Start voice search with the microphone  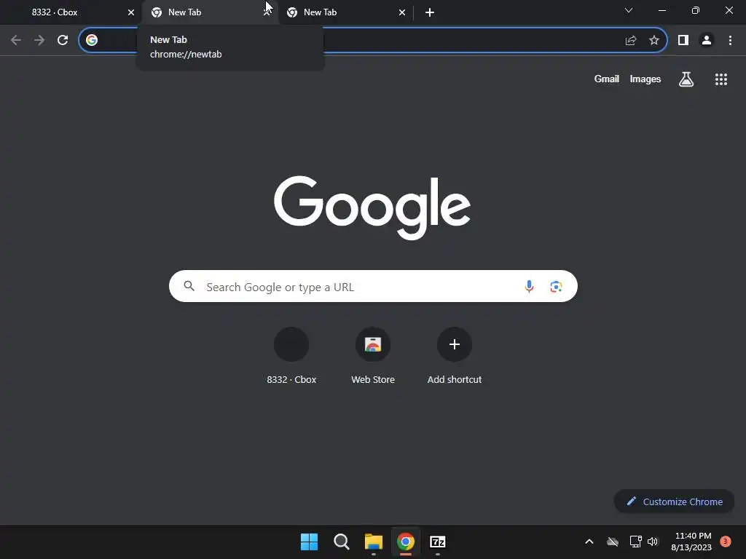point(529,286)
